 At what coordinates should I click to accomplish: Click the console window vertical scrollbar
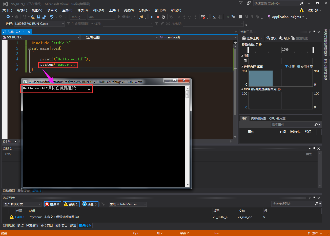(188, 136)
